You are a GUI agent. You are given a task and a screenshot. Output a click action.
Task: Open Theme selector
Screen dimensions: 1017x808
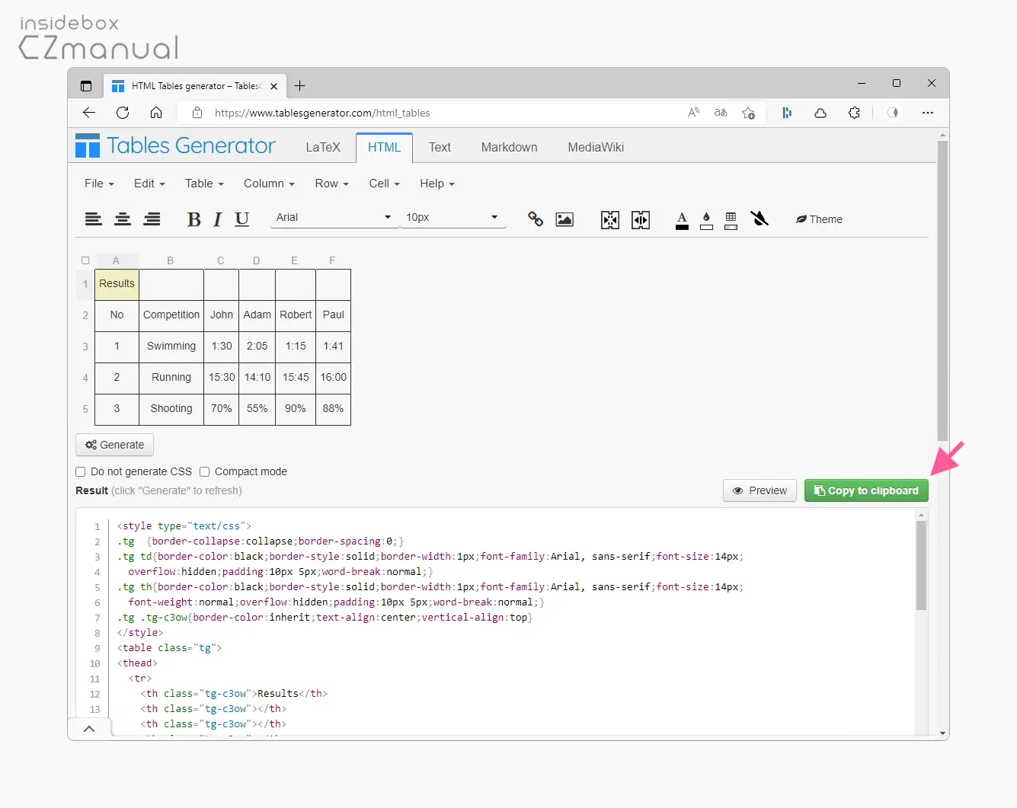(819, 219)
